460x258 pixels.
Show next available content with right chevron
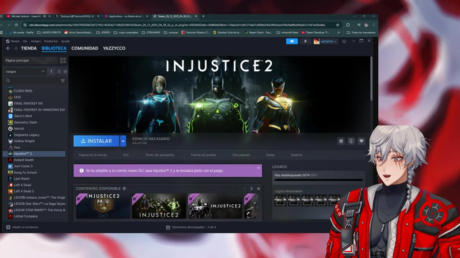coord(251,188)
